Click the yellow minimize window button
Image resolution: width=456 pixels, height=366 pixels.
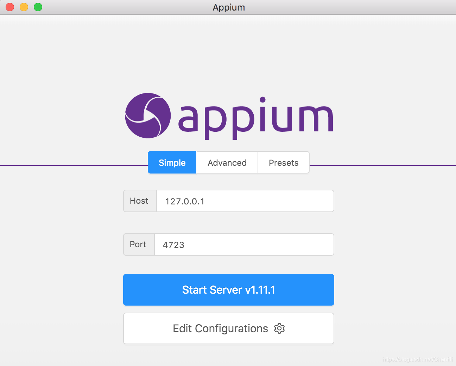(x=24, y=7)
